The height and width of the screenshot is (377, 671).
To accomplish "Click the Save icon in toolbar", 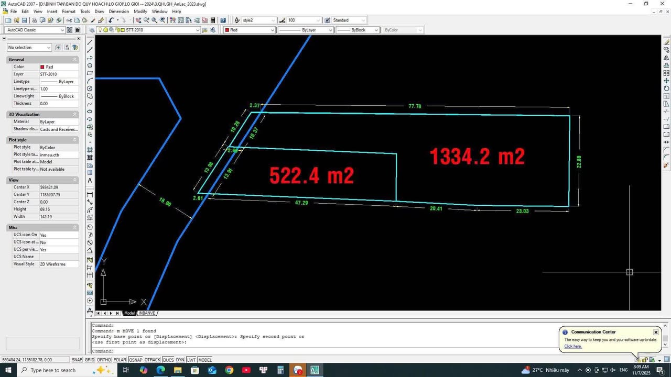I will pos(24,20).
